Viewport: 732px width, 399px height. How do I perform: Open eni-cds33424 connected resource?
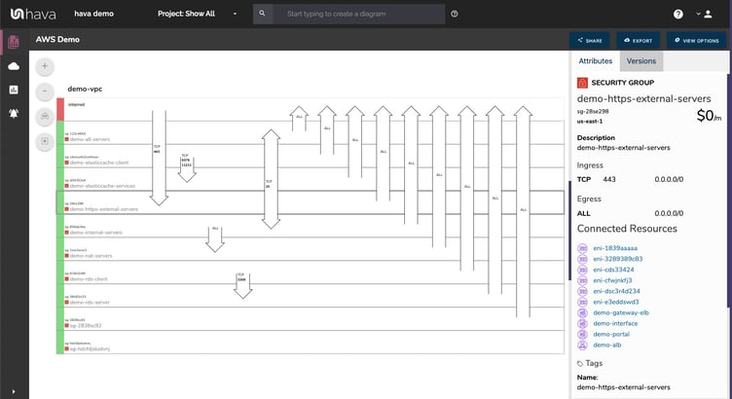(x=613, y=270)
